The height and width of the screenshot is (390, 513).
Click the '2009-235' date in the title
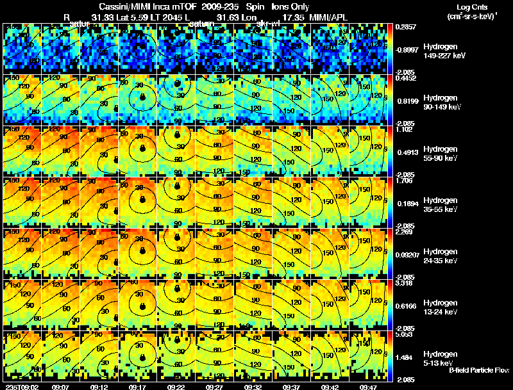click(221, 6)
